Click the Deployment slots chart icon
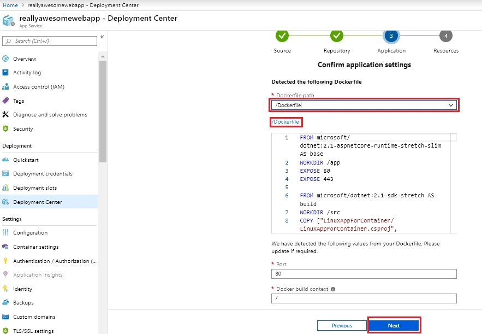The width and height of the screenshot is (482, 334). tap(5, 188)
